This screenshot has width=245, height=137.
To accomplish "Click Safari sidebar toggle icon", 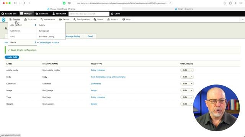I will coord(15,3).
